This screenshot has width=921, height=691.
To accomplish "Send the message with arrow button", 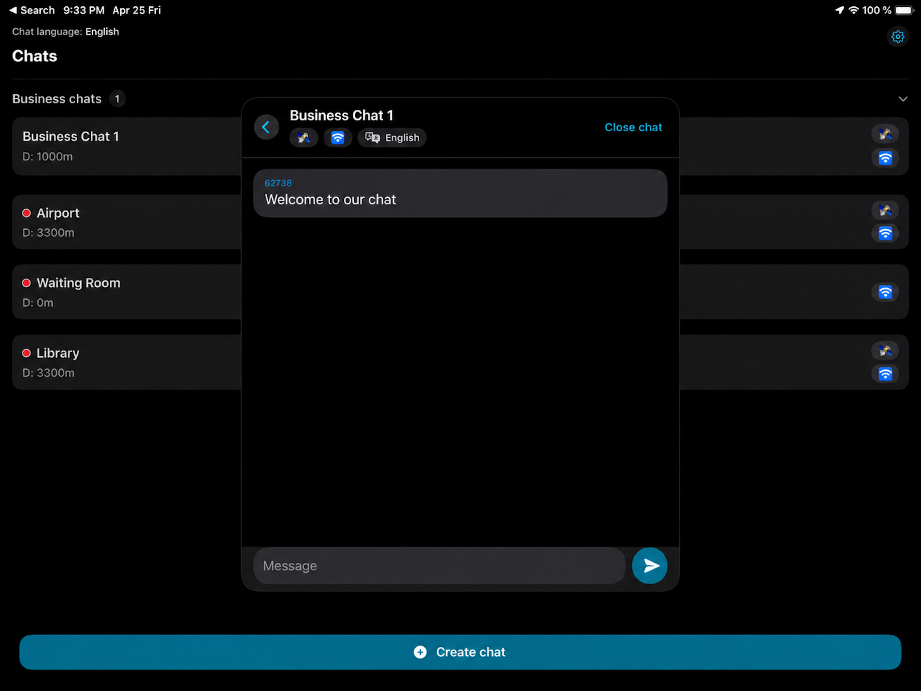I will coord(650,565).
